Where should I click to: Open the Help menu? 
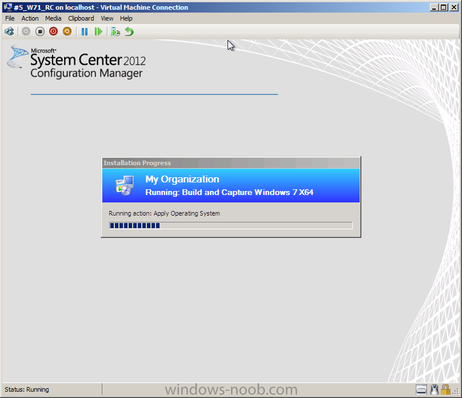(126, 18)
